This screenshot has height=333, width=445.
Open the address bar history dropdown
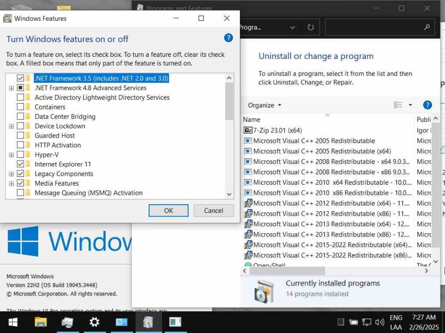(x=292, y=27)
